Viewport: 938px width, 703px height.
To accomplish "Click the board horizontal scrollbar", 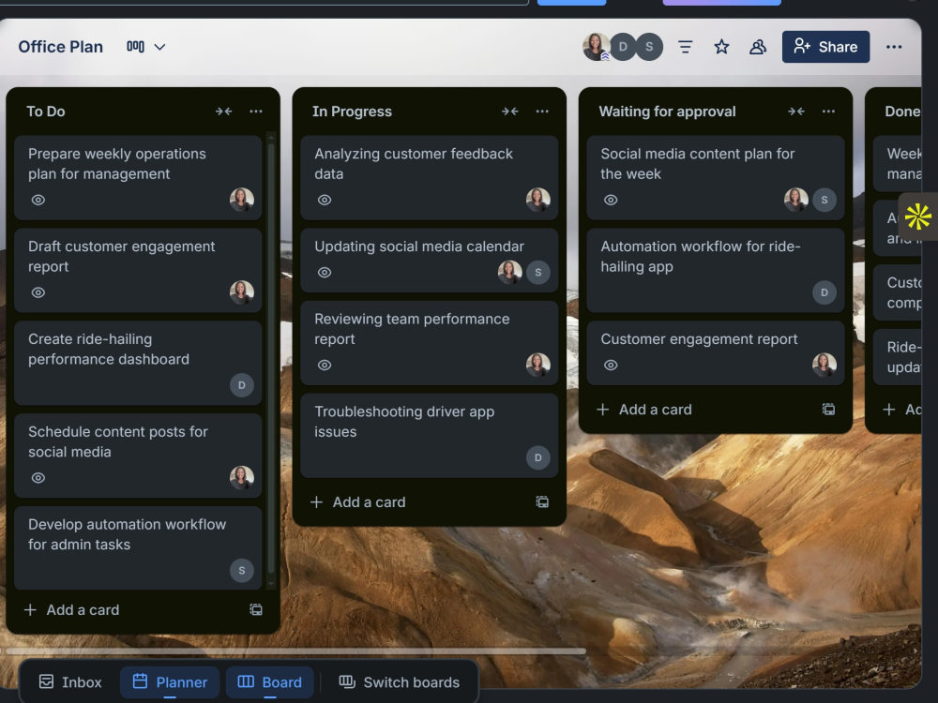I will click(295, 651).
